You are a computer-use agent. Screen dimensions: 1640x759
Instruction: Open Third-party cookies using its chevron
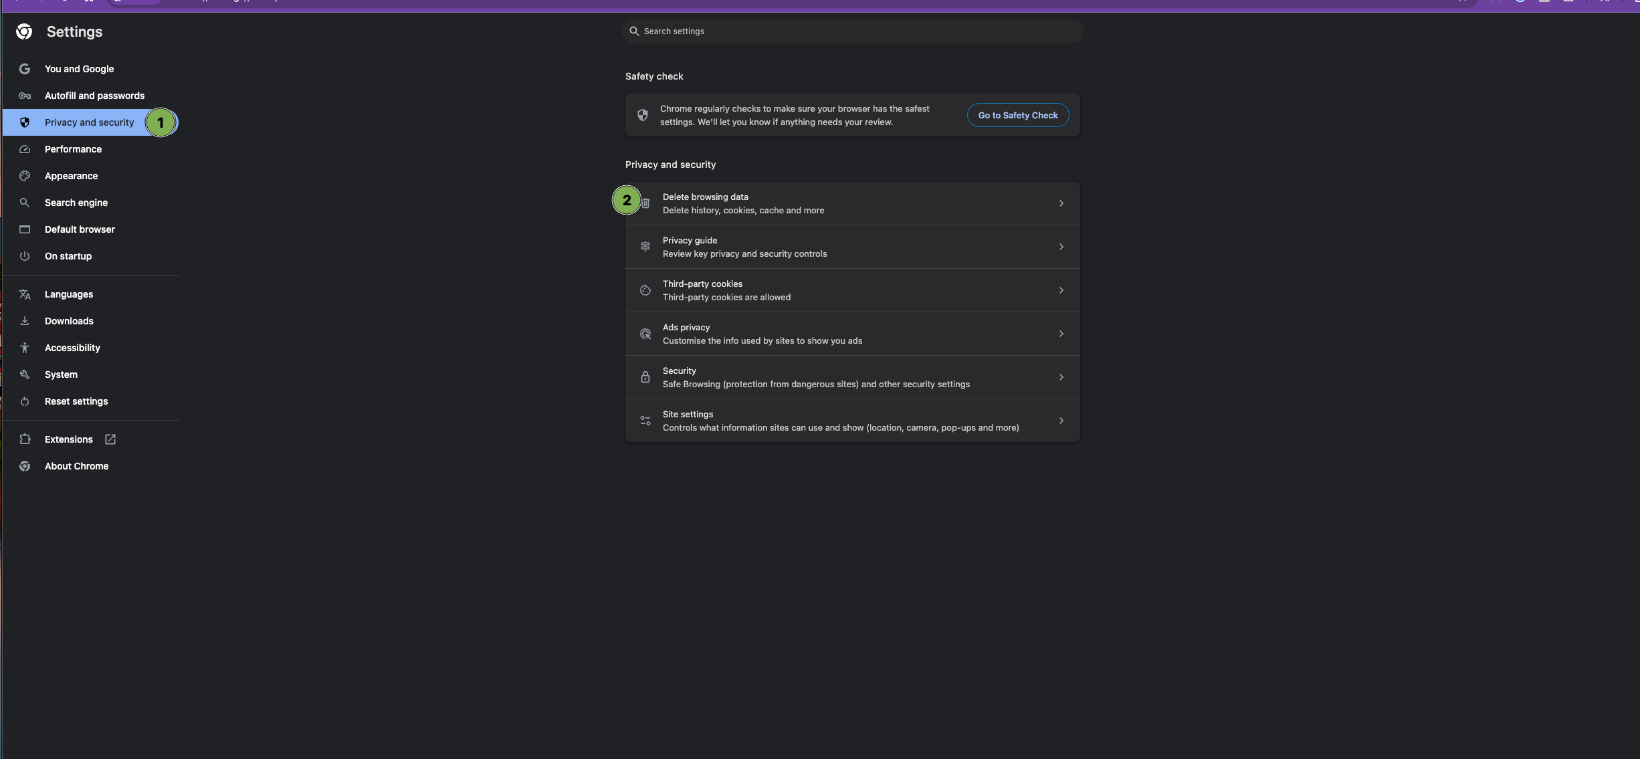pos(1061,290)
